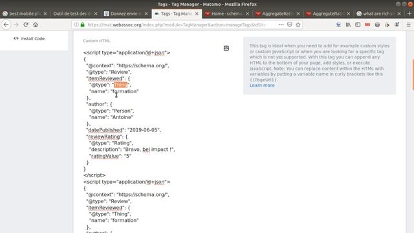
Task: Click the last extension icon in toolbar
Action: click(397, 25)
